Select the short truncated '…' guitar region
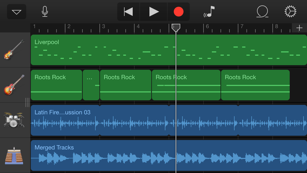The height and width of the screenshot is (173, 307). pyautogui.click(x=91, y=85)
